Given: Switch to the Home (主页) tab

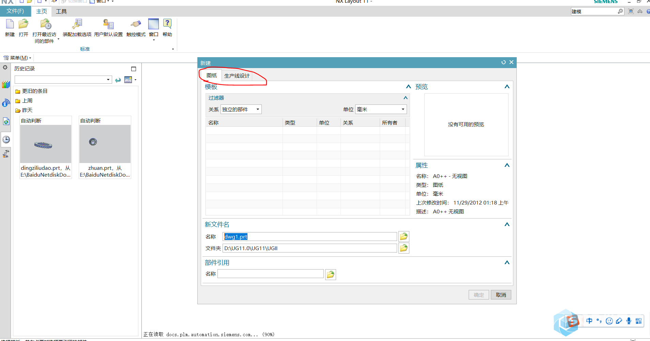Looking at the screenshot, I should coord(42,11).
